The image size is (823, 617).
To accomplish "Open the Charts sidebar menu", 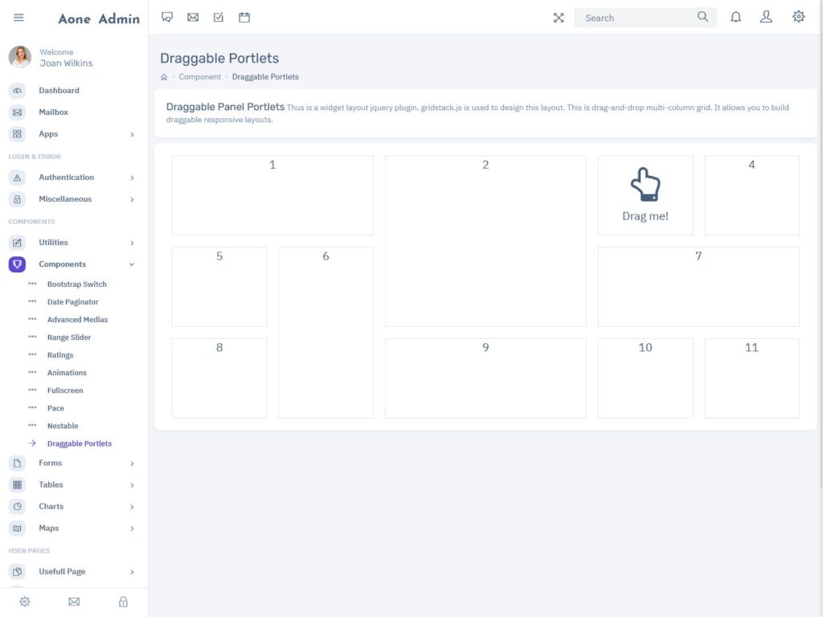I will click(x=51, y=506).
